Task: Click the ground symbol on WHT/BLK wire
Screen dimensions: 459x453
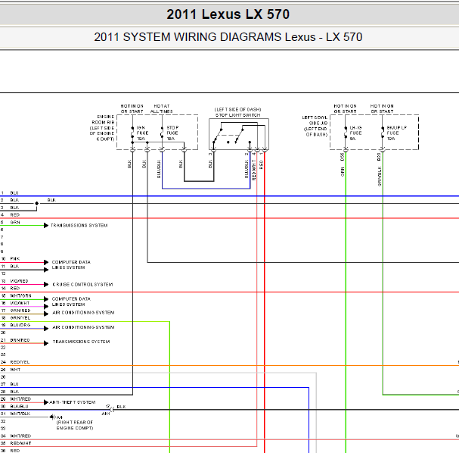Action: pos(52,417)
